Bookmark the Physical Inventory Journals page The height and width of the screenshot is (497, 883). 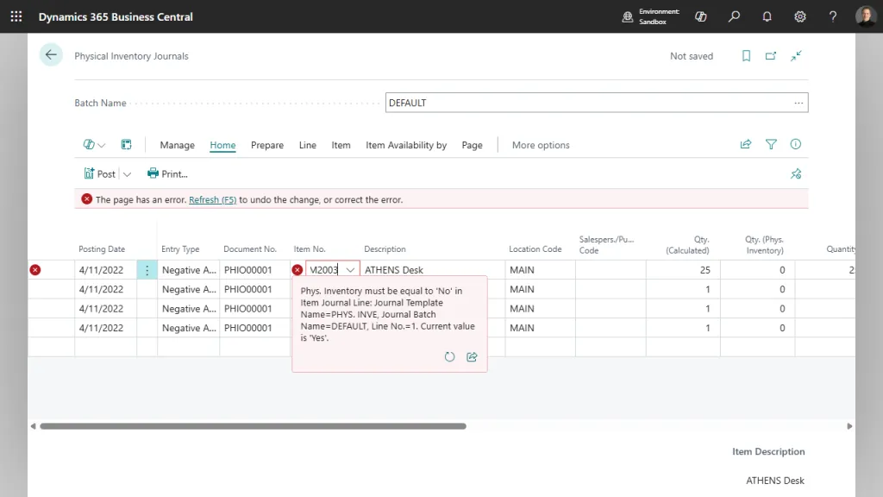point(747,55)
